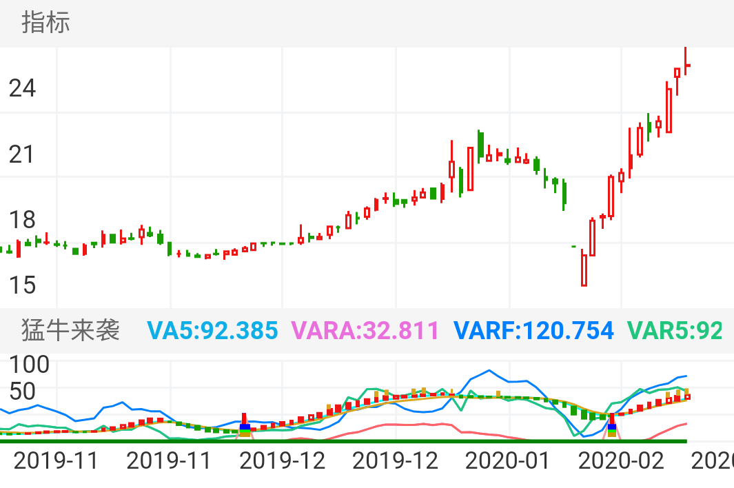Click the 2020-01 date axis label
Image resolution: width=734 pixels, height=488 pixels.
[507, 461]
